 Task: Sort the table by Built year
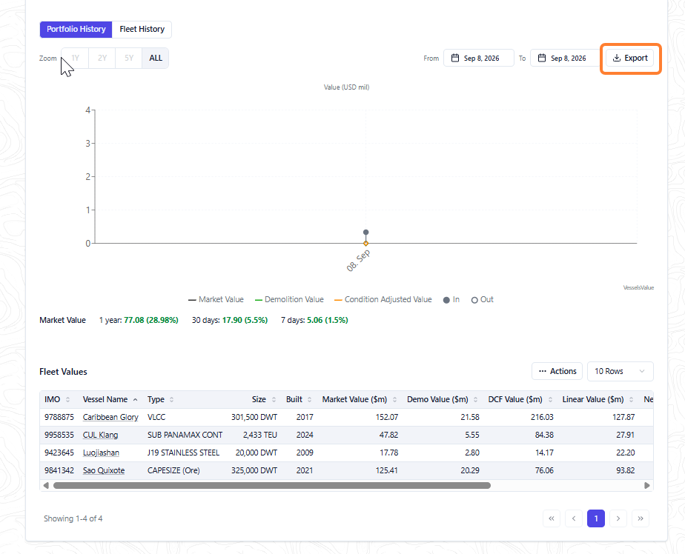pos(309,399)
